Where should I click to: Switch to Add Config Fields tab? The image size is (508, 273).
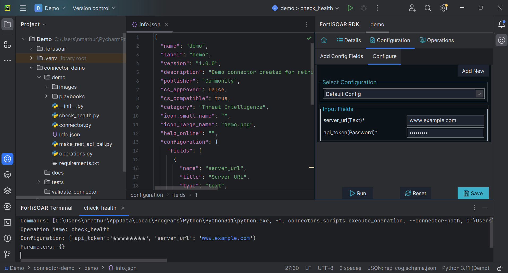click(x=341, y=56)
